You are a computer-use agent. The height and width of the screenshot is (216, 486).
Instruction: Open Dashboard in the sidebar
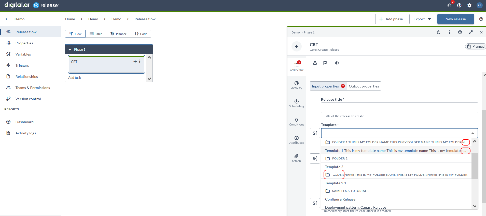(31, 122)
